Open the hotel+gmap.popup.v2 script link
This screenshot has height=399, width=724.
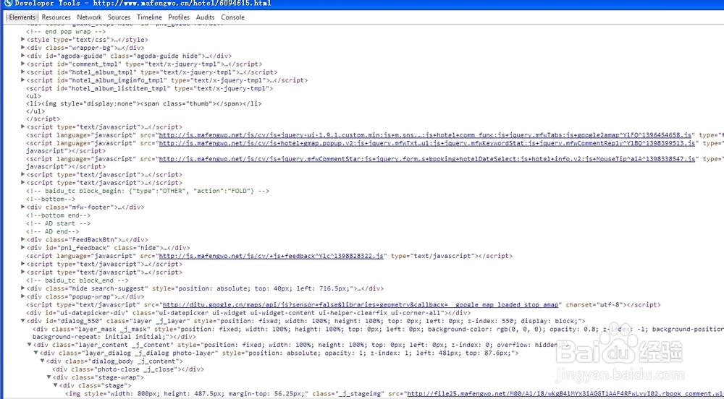pos(427,143)
